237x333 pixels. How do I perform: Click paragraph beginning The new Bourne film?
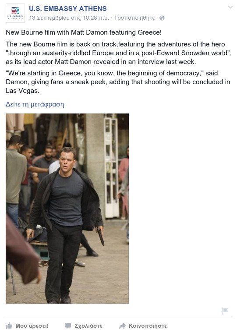pyautogui.click(x=118, y=53)
